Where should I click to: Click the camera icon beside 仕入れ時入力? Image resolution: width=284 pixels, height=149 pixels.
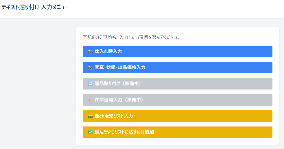[x=90, y=51]
